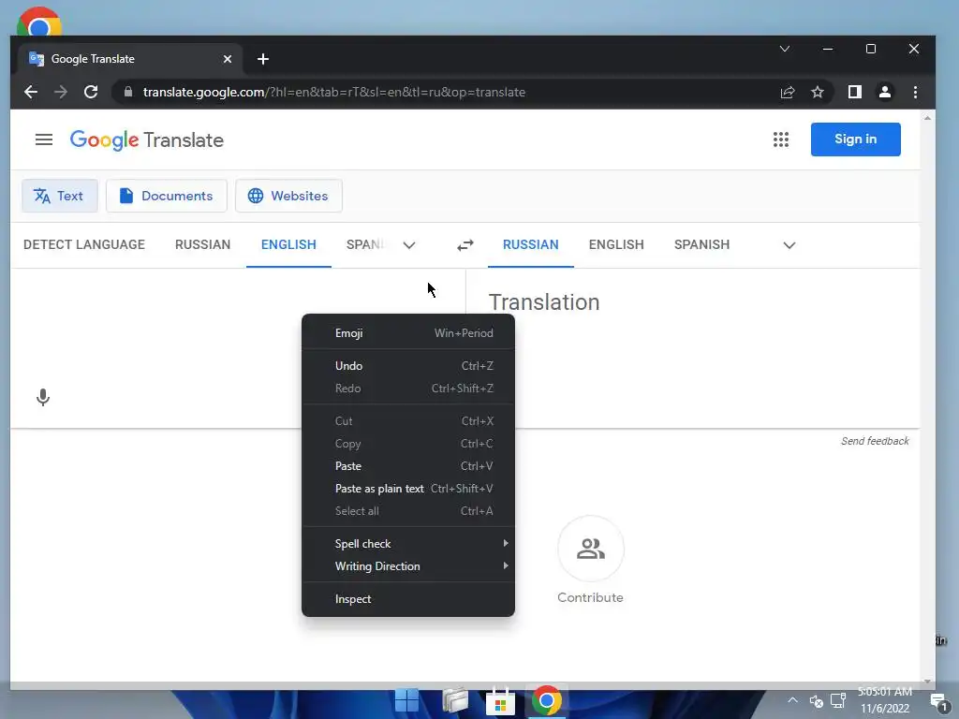Expand the Writing Direction submenu
The image size is (959, 719).
click(x=408, y=566)
